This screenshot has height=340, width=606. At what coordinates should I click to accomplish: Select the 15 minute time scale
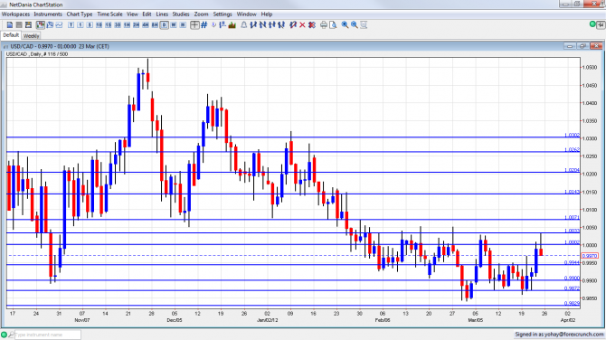coord(109,25)
